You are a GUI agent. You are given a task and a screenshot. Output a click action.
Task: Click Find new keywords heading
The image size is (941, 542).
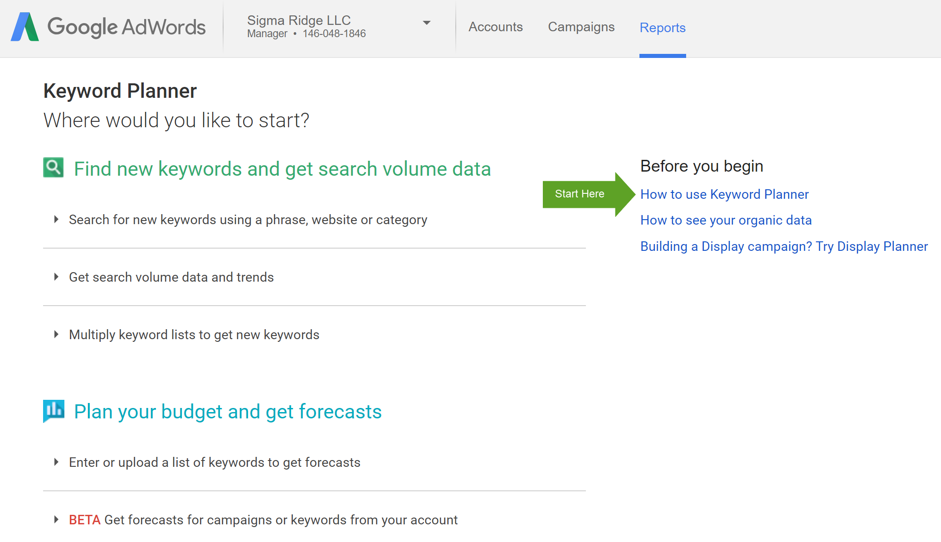pyautogui.click(x=282, y=169)
